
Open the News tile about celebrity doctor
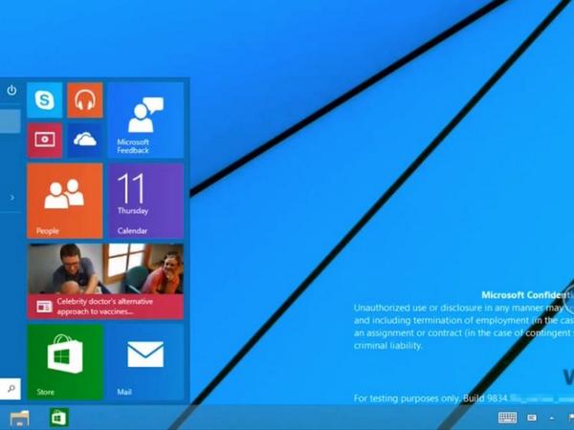point(105,281)
